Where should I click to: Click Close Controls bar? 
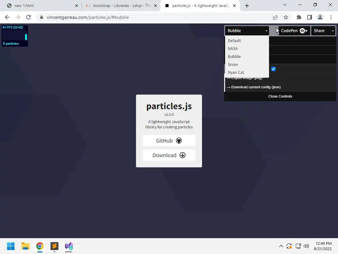pos(280,96)
